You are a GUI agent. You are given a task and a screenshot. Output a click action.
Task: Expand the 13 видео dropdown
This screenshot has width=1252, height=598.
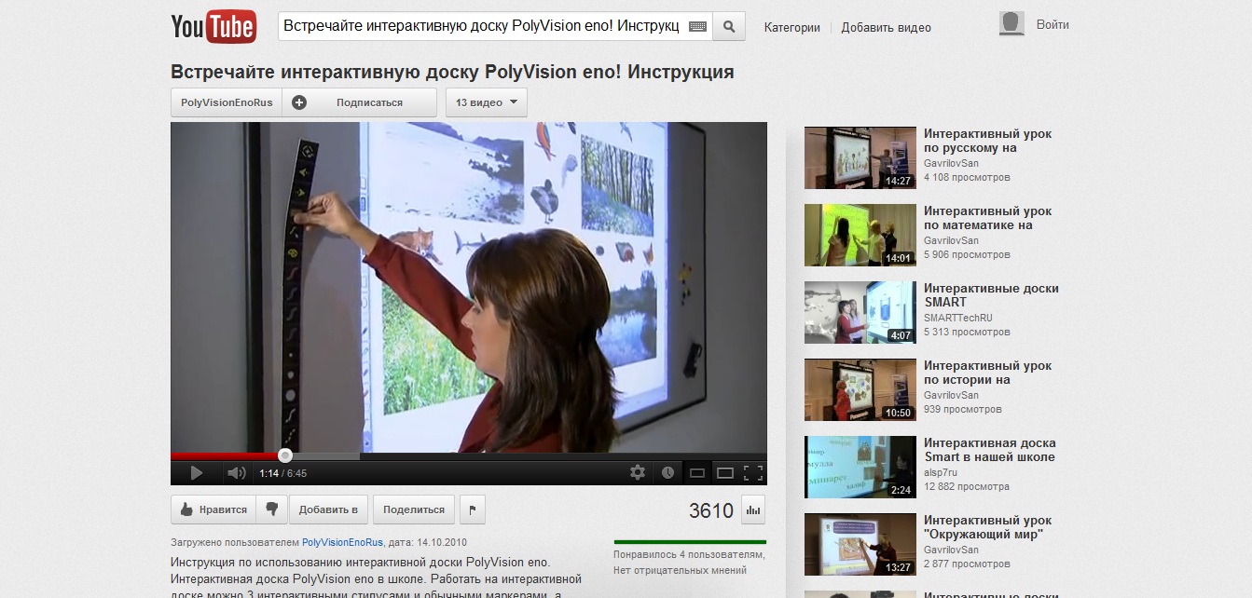point(487,102)
